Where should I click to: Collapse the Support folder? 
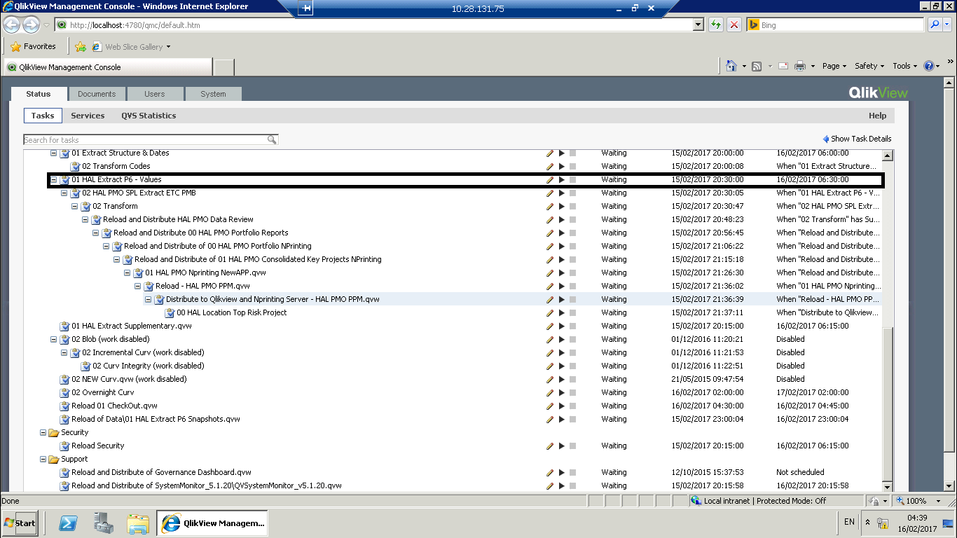click(x=43, y=459)
